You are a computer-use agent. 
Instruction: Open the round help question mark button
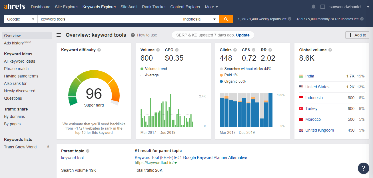pyautogui.click(x=363, y=168)
